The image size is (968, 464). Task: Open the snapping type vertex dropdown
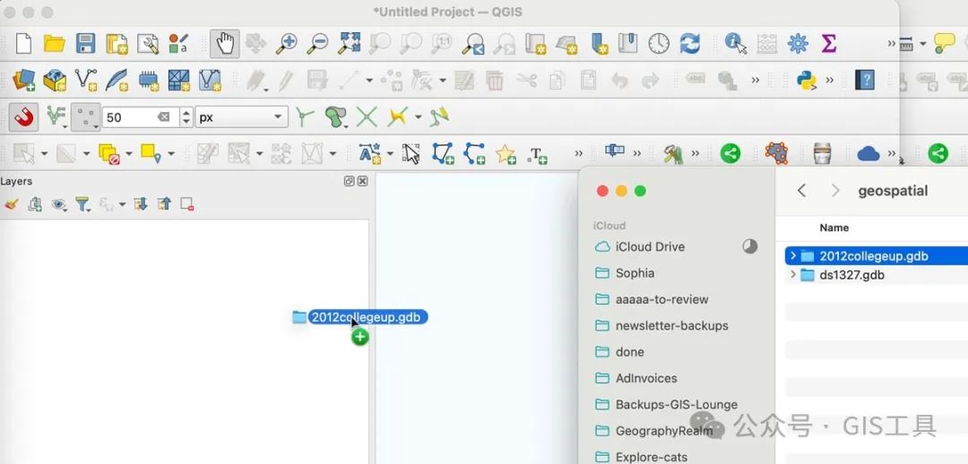click(x=85, y=116)
